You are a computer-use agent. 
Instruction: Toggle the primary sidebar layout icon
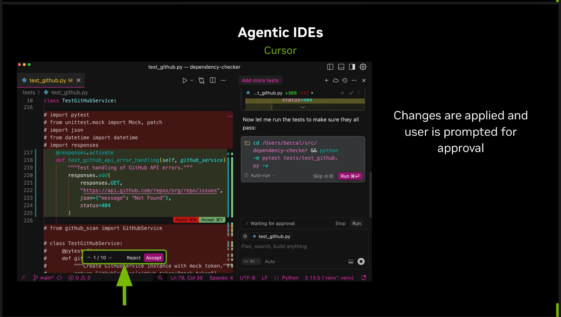click(330, 67)
